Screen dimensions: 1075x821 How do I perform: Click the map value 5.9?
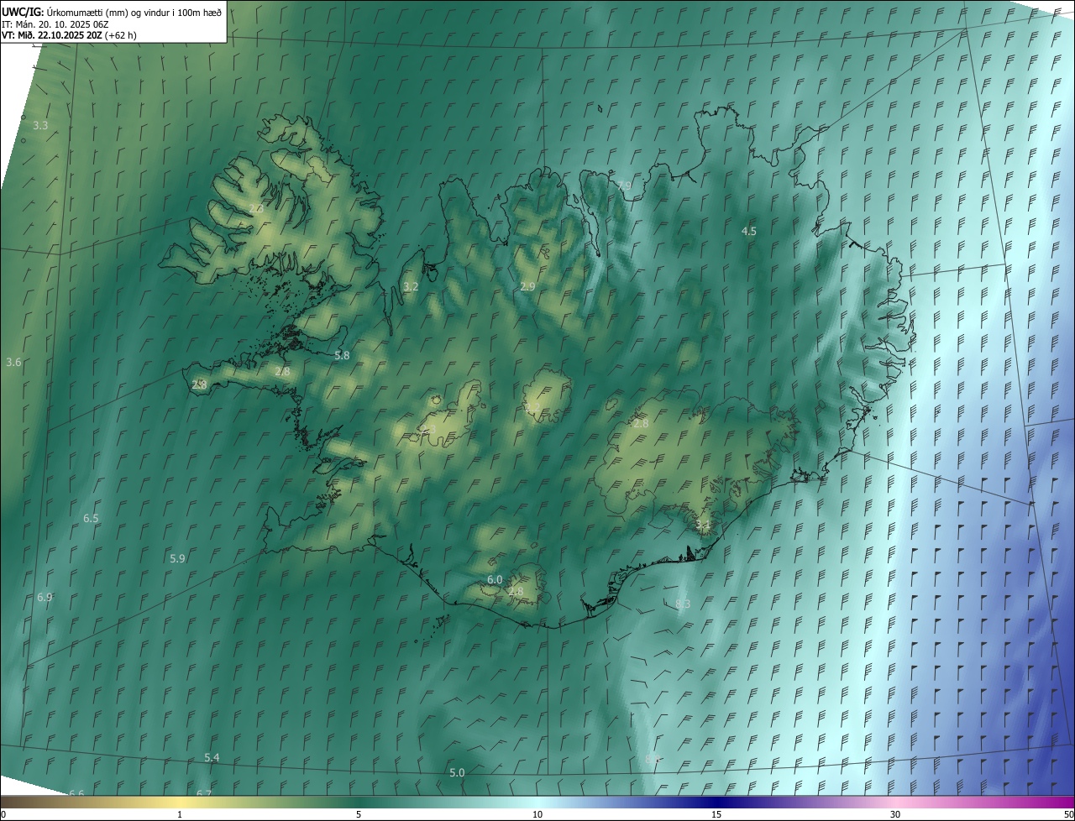177,558
